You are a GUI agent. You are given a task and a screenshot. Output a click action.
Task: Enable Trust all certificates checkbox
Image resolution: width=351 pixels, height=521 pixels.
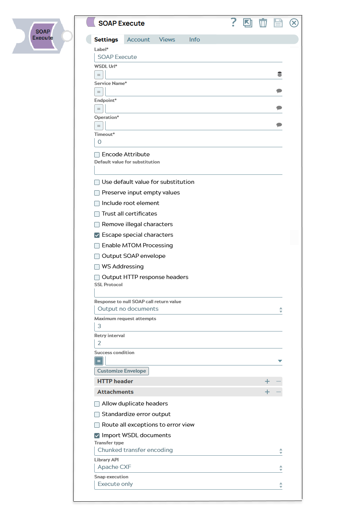[x=97, y=214]
